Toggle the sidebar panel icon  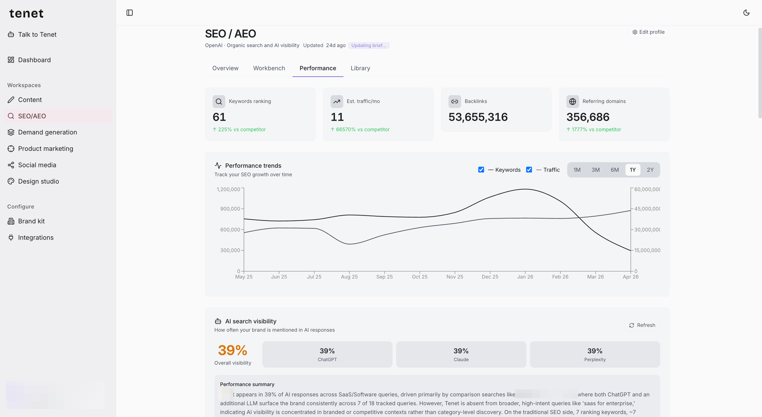130,13
